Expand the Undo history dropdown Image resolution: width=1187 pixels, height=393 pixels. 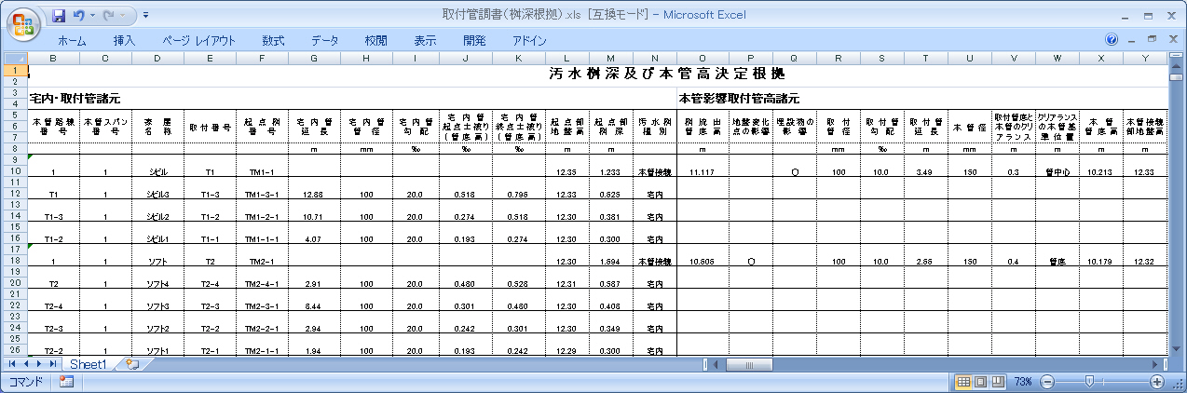click(x=93, y=16)
